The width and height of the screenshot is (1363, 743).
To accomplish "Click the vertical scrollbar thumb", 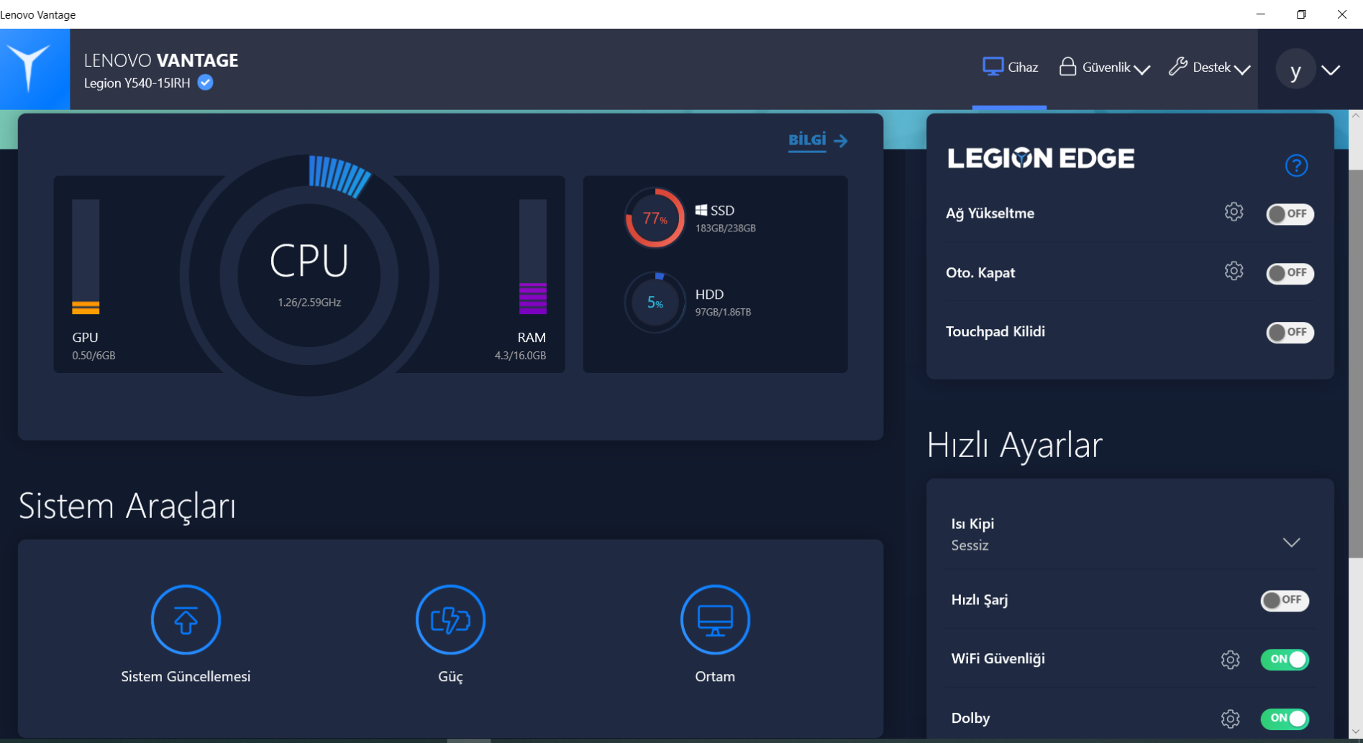I will pyautogui.click(x=1356, y=363).
